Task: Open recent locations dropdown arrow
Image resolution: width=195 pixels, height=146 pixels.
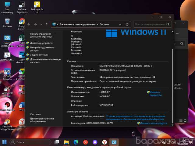Action: click(x=41, y=24)
